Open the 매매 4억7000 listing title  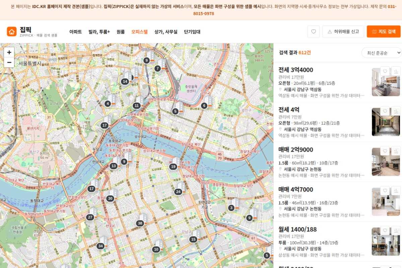(296, 190)
